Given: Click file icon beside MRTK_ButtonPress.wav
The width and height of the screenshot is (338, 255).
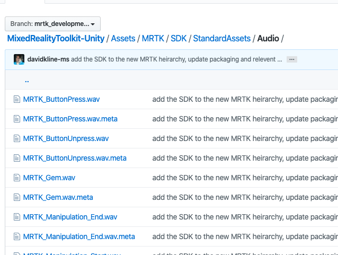Looking at the screenshot, I should click(16, 99).
